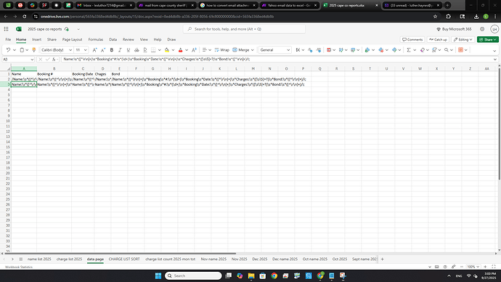Open the 100% zoom level dropdown
Screen dimensions: 501x282
pos(473,267)
